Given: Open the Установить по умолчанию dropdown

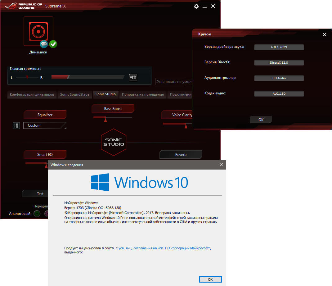Looking at the screenshot, I should [174, 82].
